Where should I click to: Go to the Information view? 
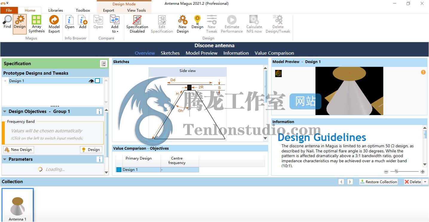coord(236,53)
